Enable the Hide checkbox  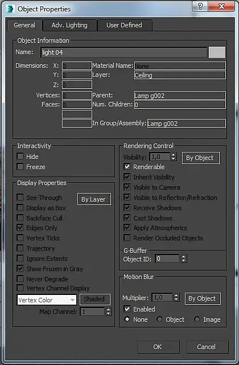click(20, 156)
